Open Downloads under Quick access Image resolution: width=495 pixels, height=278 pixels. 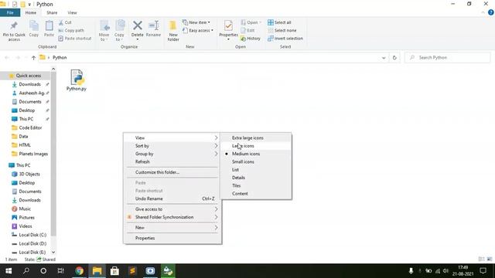pyautogui.click(x=29, y=84)
